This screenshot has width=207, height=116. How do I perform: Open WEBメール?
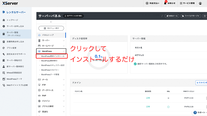click(172, 16)
